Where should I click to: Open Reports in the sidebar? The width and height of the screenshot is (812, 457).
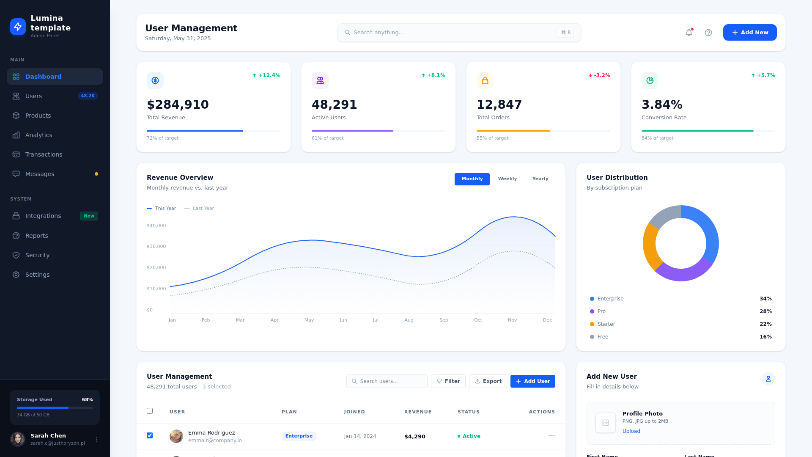(x=55, y=236)
